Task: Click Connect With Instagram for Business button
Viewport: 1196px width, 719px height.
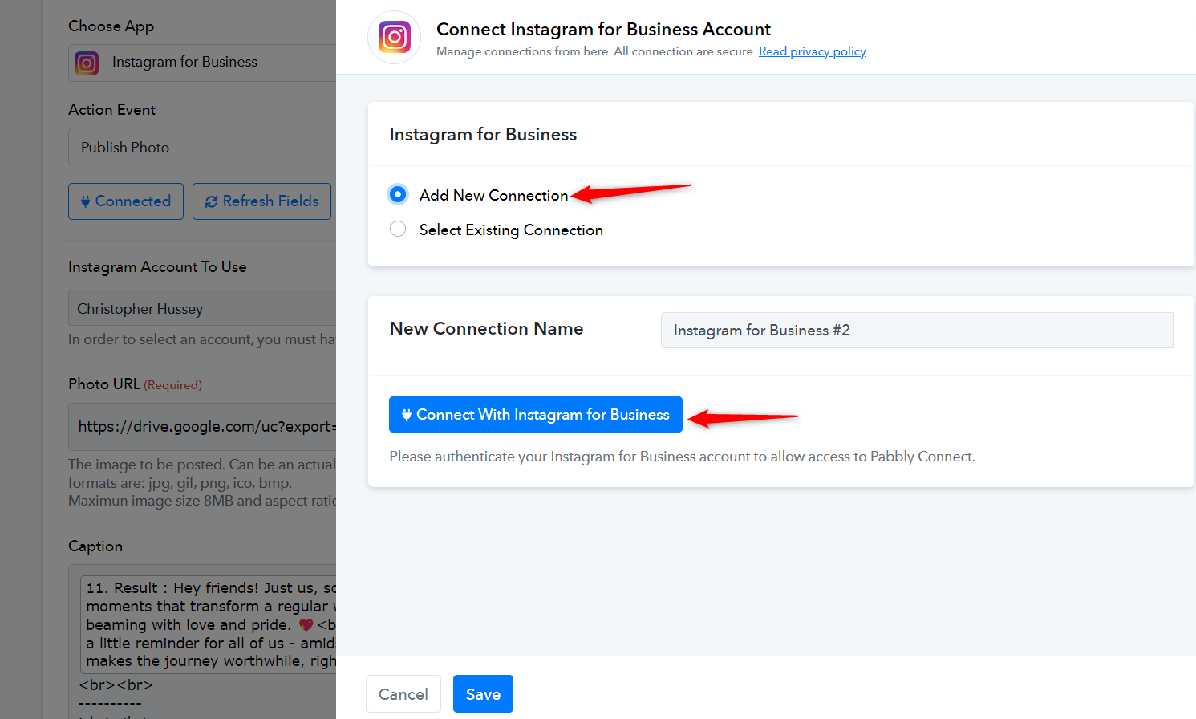Action: pyautogui.click(x=536, y=415)
